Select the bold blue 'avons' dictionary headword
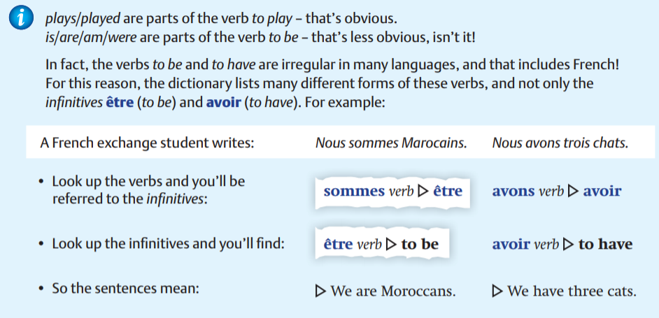Viewport: 659px width, 318px height. 513,191
